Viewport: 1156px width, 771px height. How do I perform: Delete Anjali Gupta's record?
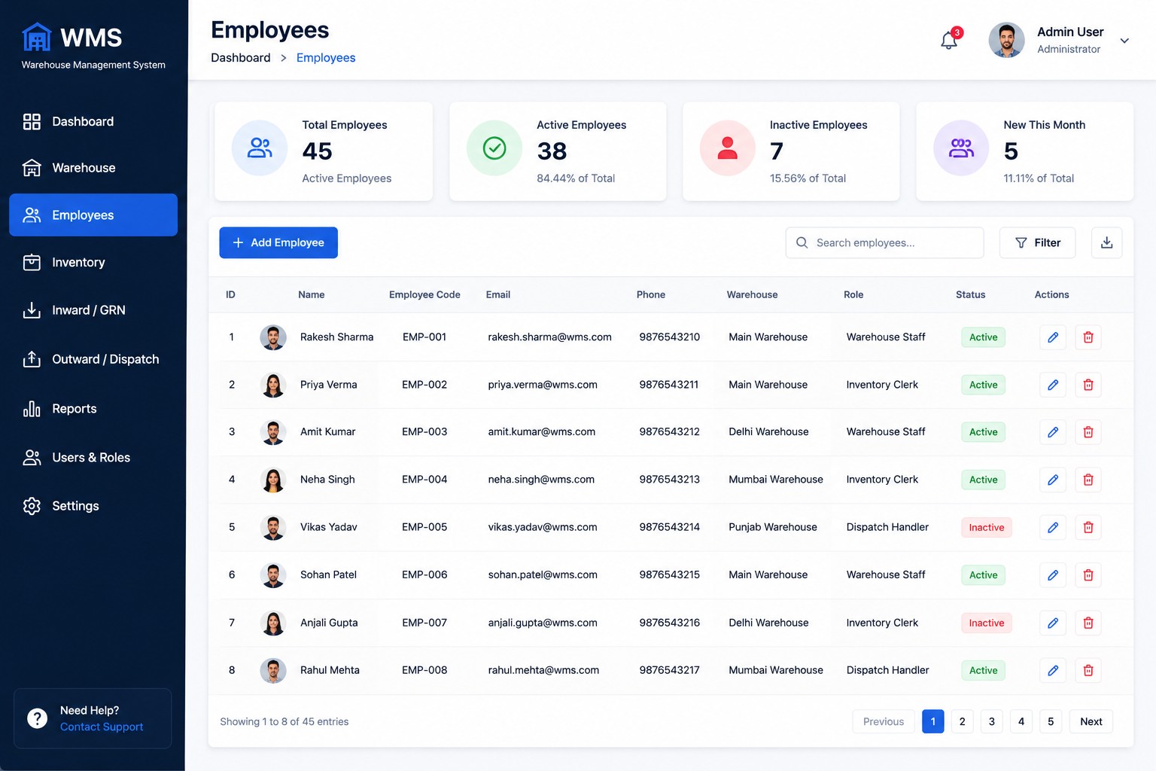1088,623
